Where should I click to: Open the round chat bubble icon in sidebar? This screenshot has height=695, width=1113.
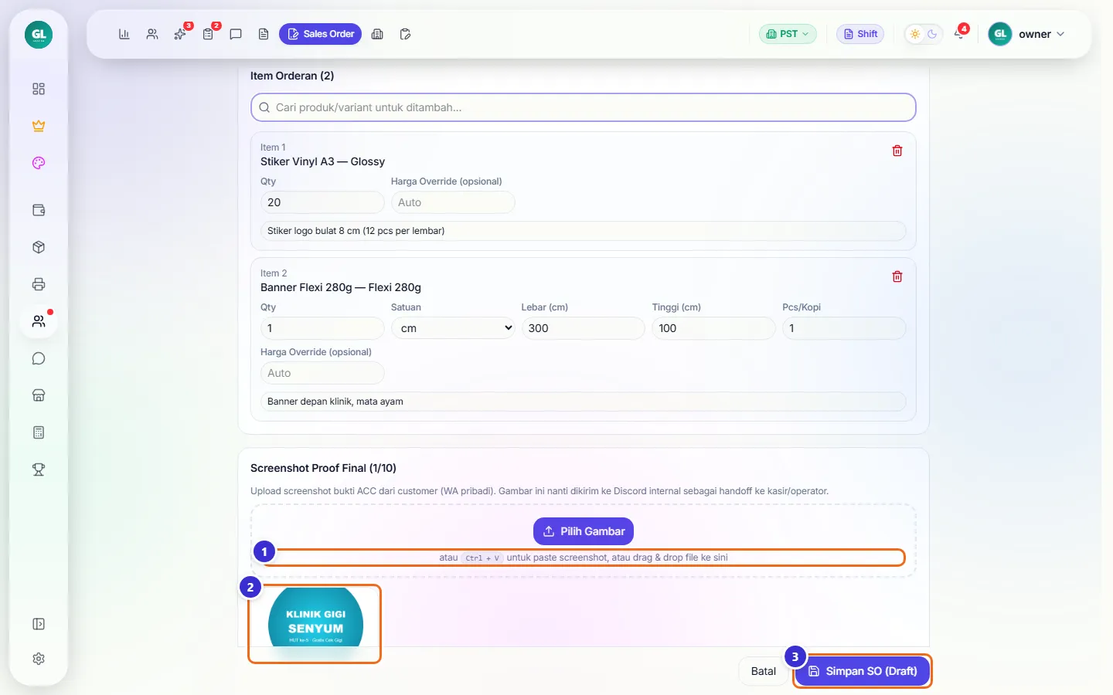coord(39,358)
